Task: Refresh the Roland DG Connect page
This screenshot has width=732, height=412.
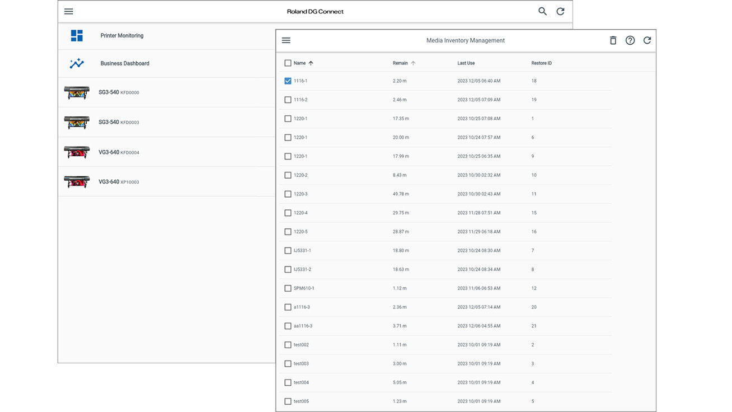Action: pyautogui.click(x=560, y=11)
